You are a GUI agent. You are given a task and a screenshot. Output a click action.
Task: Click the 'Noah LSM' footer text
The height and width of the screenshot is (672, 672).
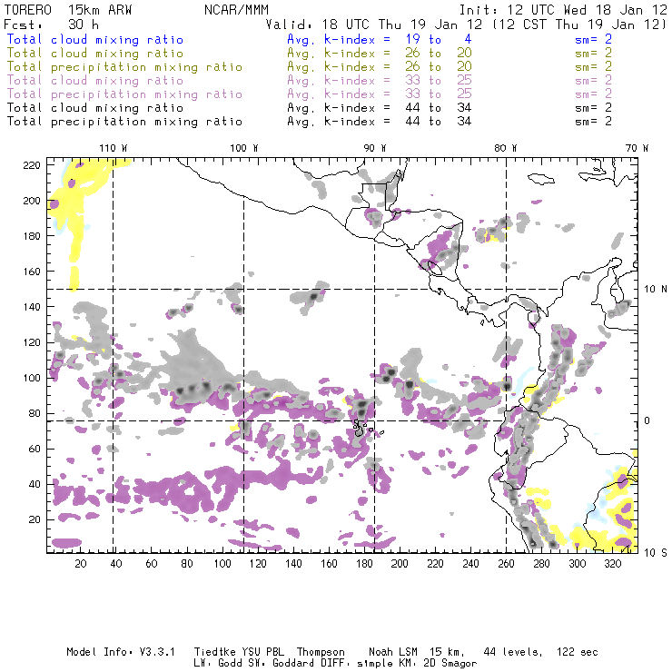tap(393, 652)
